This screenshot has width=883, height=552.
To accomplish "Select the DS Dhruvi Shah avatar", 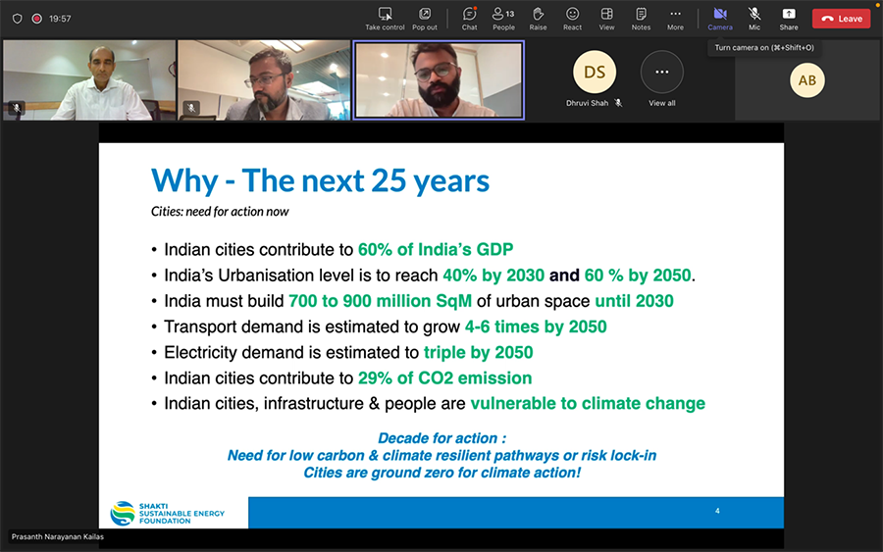I will 595,72.
